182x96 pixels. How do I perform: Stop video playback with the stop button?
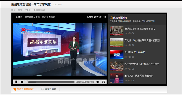[x=22, y=82]
